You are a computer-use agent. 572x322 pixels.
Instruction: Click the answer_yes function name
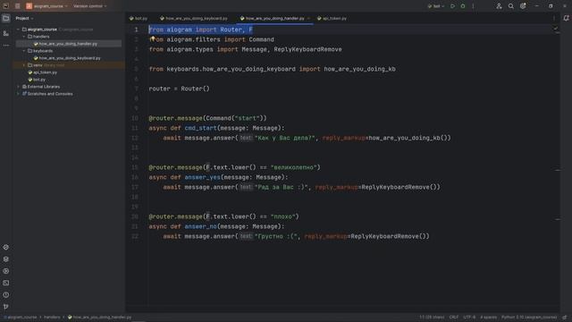click(x=203, y=177)
